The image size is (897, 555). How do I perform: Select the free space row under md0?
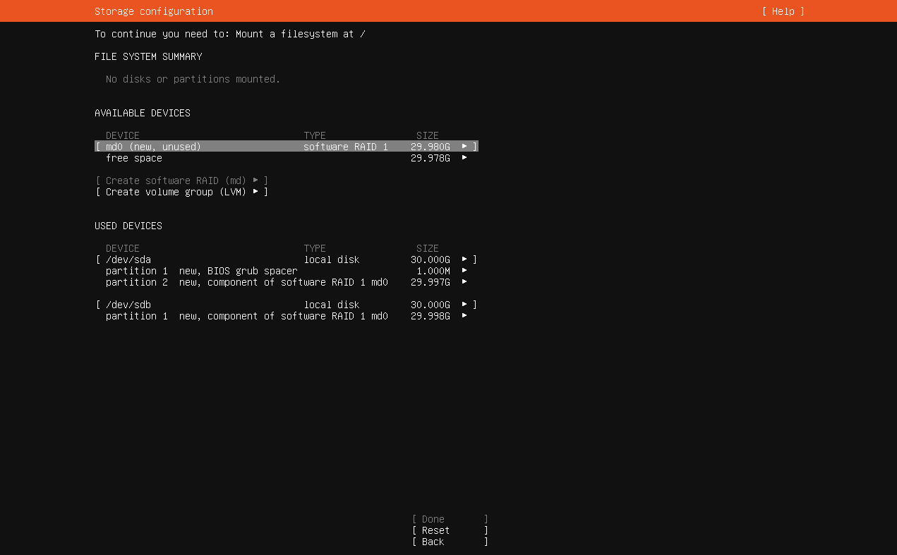coord(134,158)
